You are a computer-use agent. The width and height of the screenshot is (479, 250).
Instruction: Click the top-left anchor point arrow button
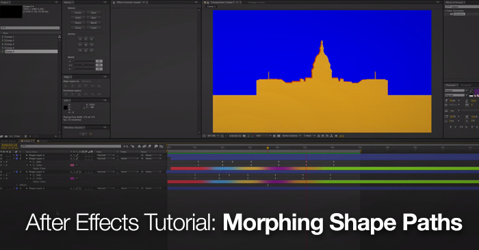click(x=80, y=39)
